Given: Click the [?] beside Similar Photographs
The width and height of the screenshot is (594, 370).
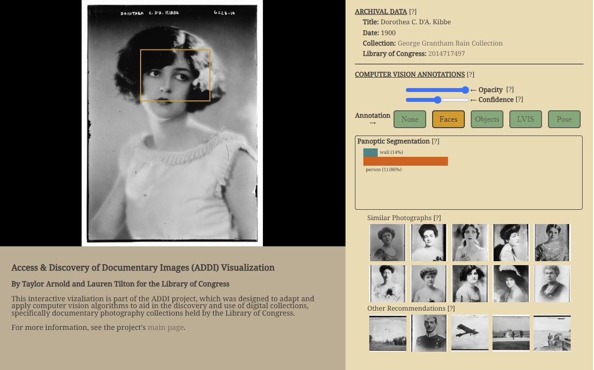Looking at the screenshot, I should 437,218.
